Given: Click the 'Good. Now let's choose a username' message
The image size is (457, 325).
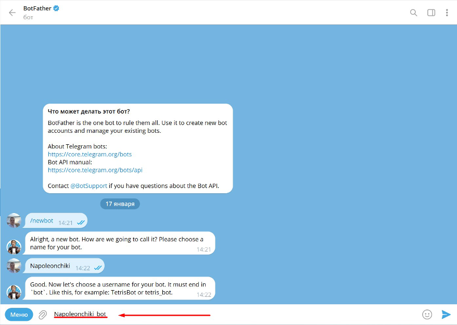Looking at the screenshot, I should pyautogui.click(x=118, y=288).
